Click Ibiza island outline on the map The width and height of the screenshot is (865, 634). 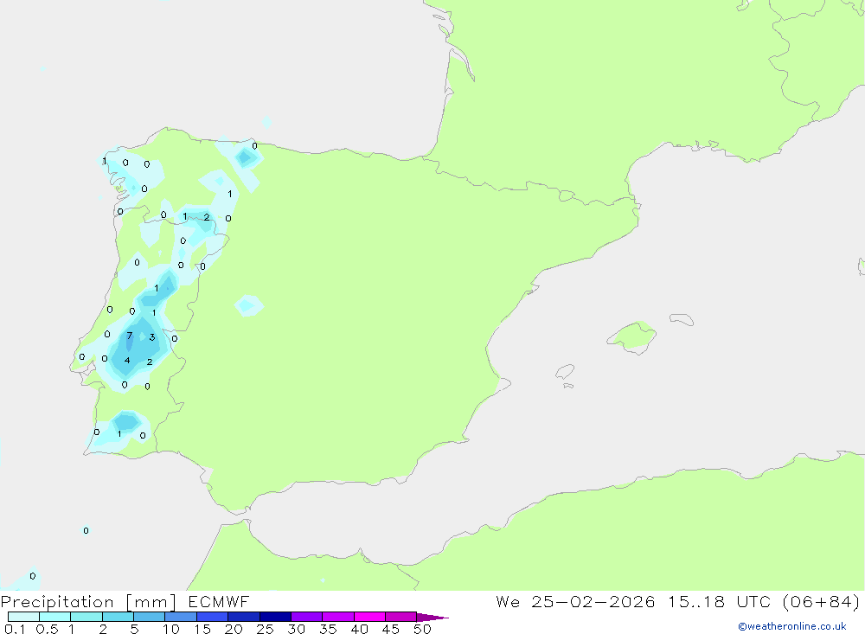coord(565,372)
